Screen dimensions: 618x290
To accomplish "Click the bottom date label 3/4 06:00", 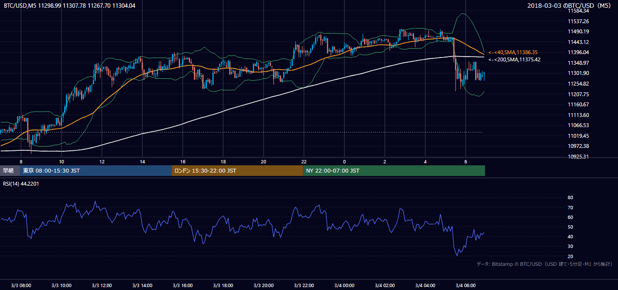I will [x=466, y=285].
